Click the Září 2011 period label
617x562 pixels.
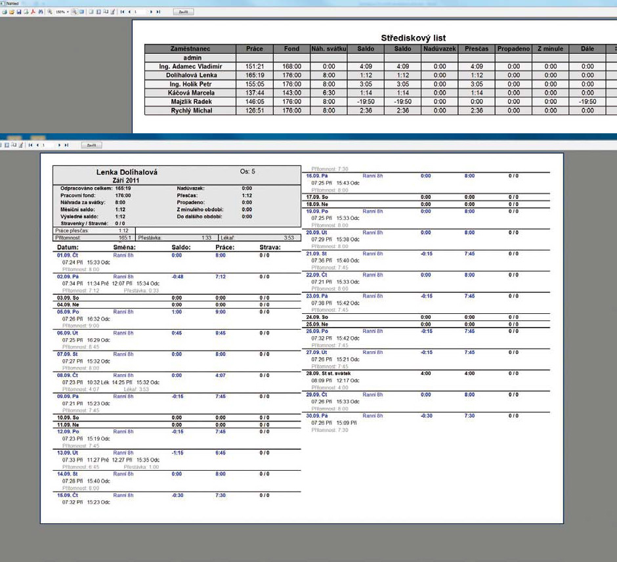pos(126,181)
